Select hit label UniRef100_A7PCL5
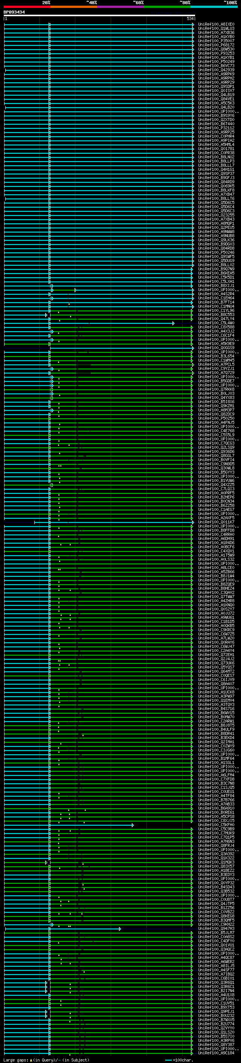 click(216, 364)
